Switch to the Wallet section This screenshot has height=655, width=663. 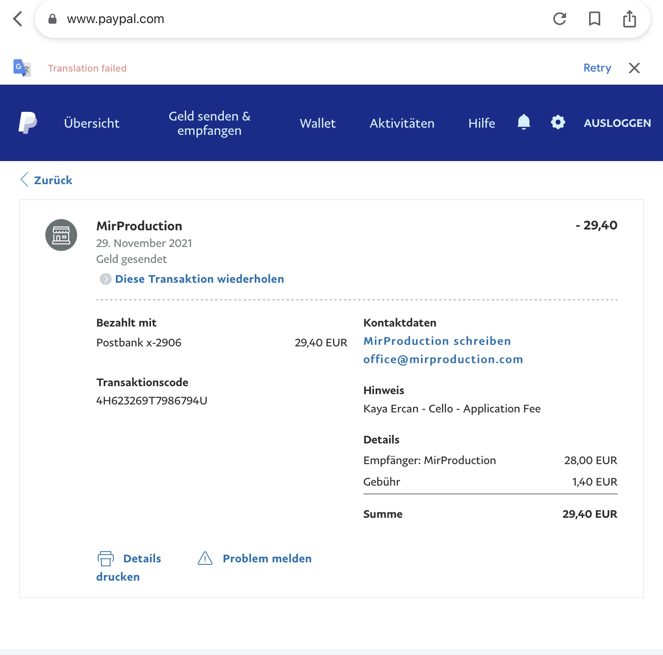point(318,123)
